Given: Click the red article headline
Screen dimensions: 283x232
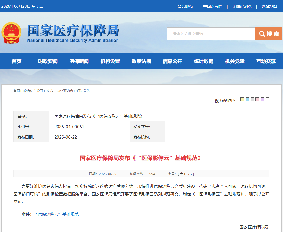Looking at the screenshot, I should [140, 158].
